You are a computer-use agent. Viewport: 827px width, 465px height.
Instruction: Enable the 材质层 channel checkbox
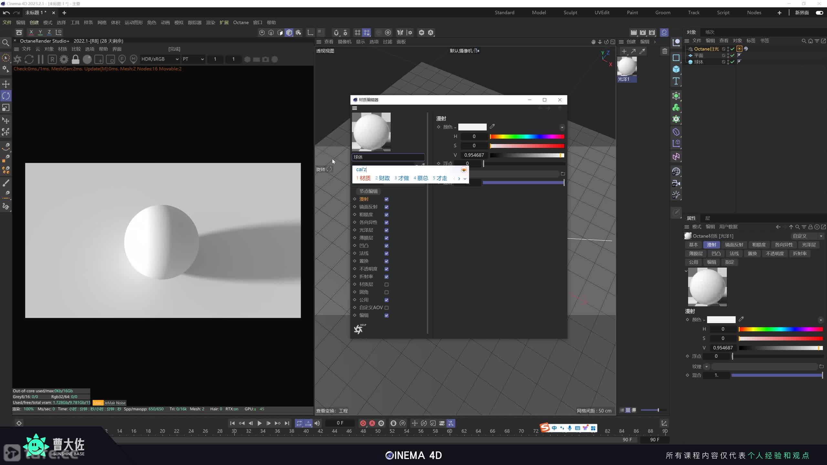[386, 284]
